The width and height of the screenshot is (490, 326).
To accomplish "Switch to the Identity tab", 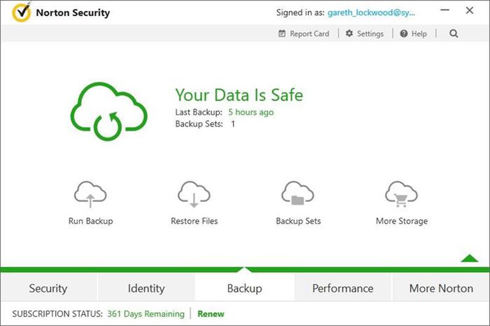I will [x=146, y=288].
